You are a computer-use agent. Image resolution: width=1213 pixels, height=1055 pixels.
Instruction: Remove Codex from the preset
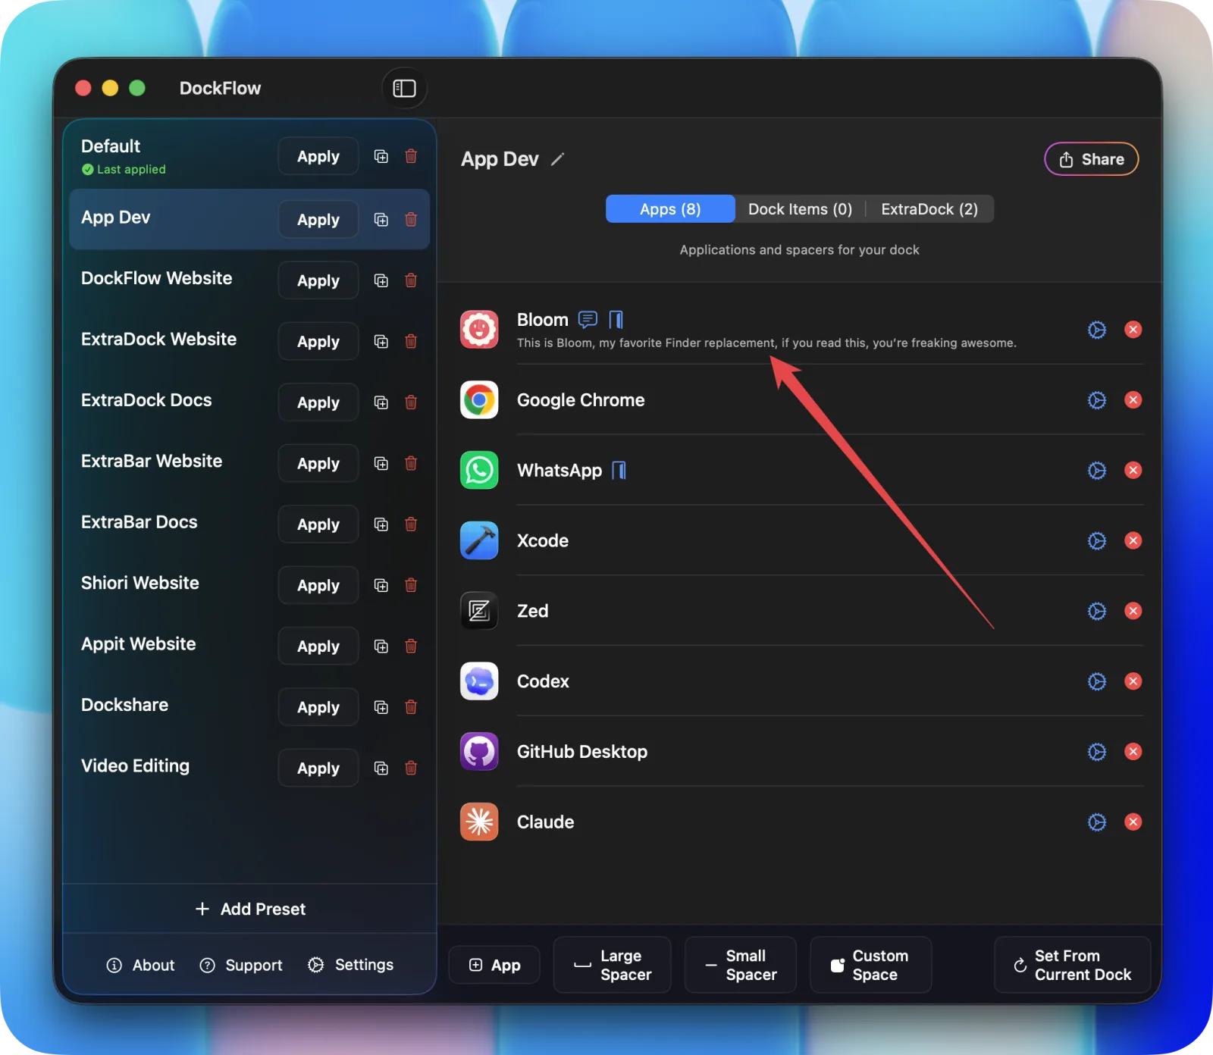[1133, 681]
